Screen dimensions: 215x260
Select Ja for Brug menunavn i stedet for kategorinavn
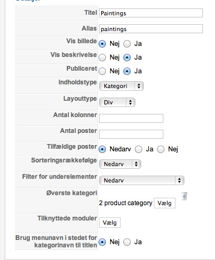127,242
